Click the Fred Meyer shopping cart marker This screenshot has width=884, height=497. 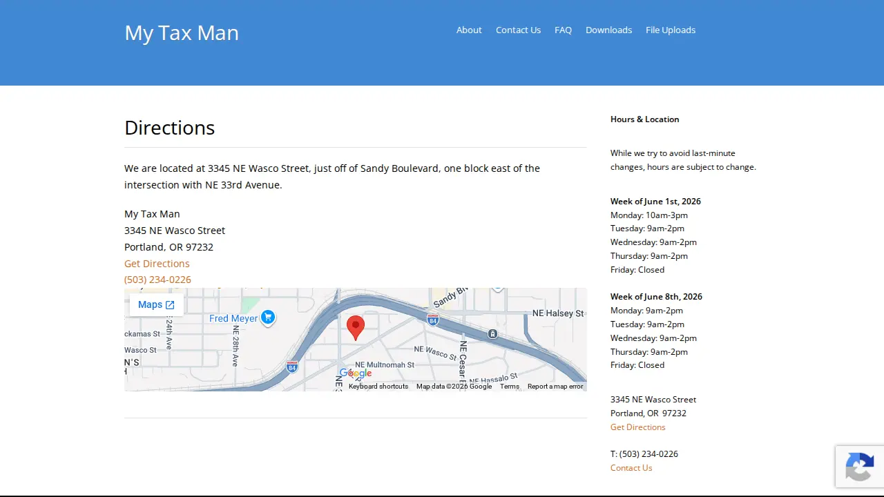tap(268, 318)
